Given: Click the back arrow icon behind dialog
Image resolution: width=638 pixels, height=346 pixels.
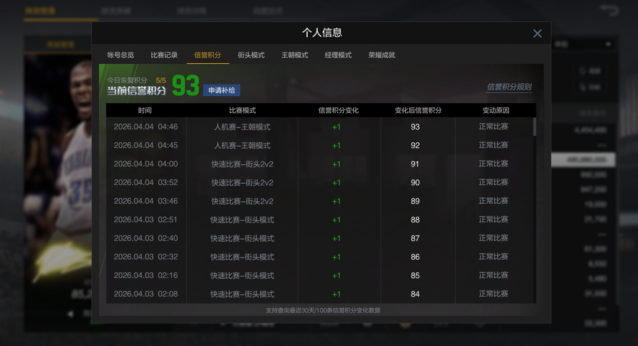Looking at the screenshot, I should click(609, 10).
